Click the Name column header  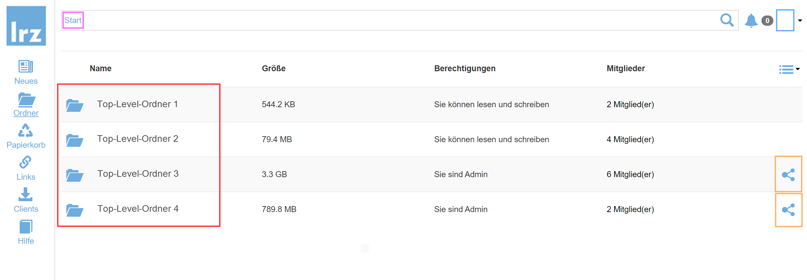coord(100,68)
